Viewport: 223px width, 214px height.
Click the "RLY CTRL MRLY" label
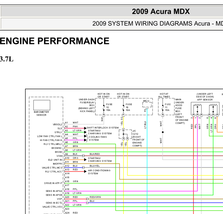click(53, 144)
